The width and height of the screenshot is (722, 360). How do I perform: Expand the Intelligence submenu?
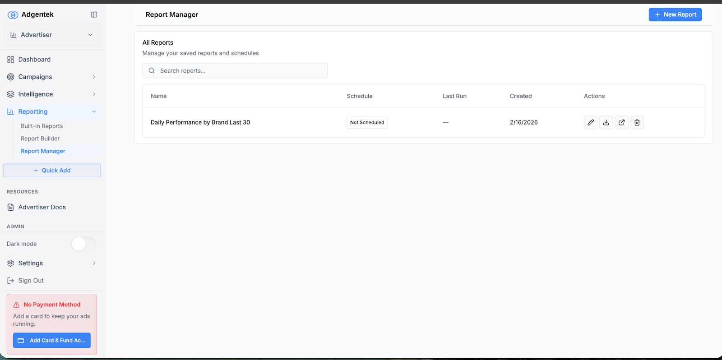(94, 94)
